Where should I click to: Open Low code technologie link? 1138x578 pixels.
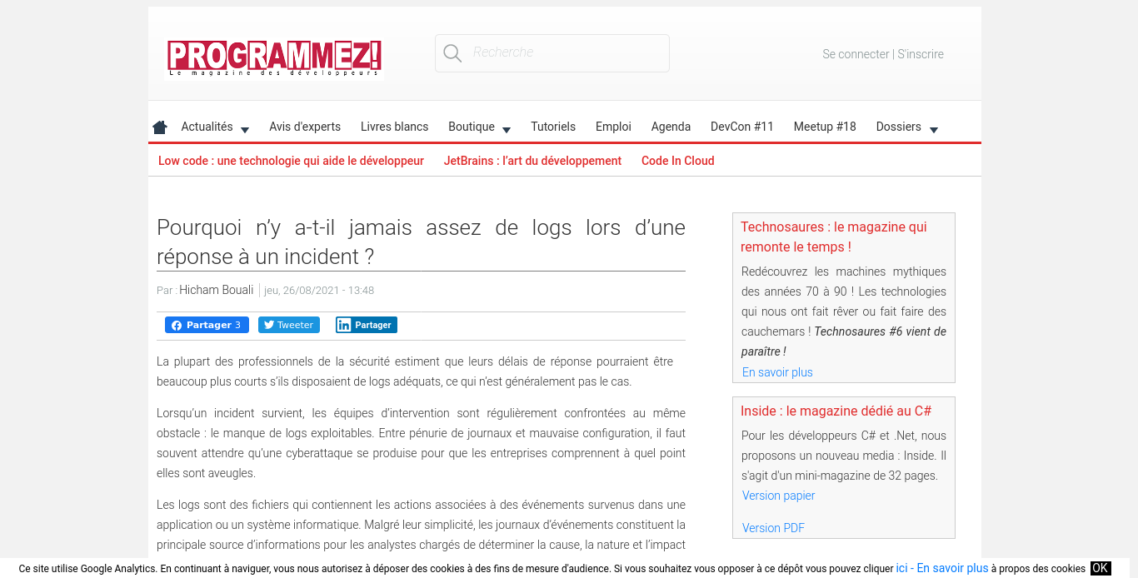(291, 161)
